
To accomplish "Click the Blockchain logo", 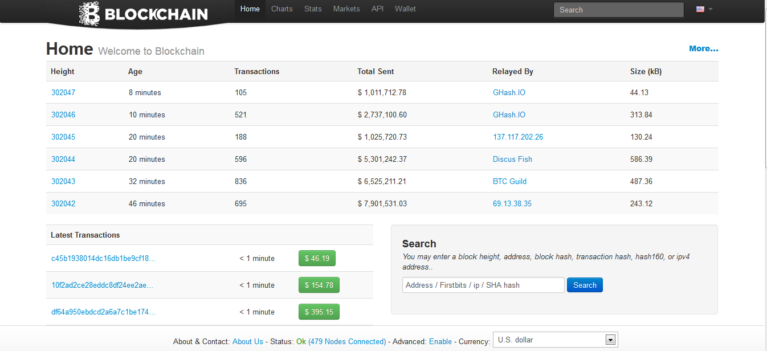I will point(143,14).
